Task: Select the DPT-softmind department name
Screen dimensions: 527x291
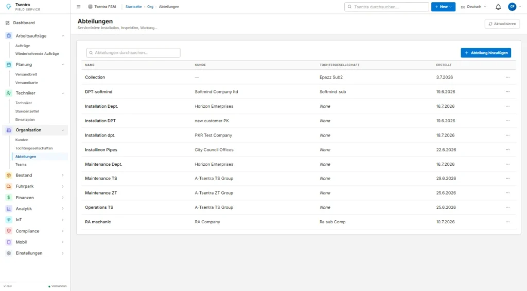Action: point(98,91)
